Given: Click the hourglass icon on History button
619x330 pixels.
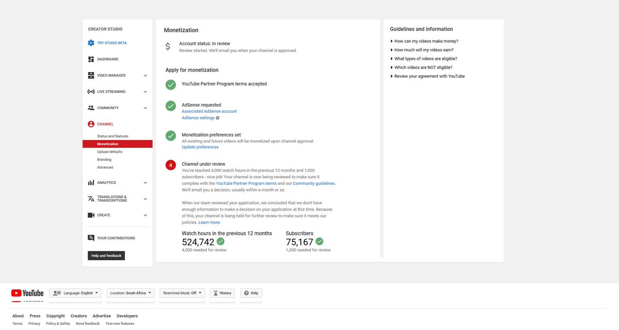Looking at the screenshot, I should coord(215,293).
